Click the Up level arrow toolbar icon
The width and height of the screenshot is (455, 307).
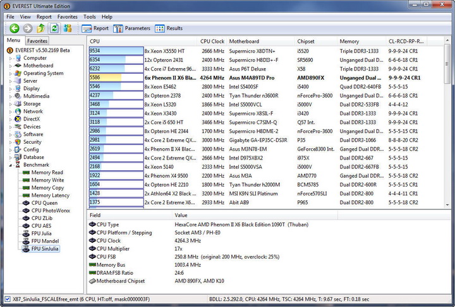coord(41,28)
